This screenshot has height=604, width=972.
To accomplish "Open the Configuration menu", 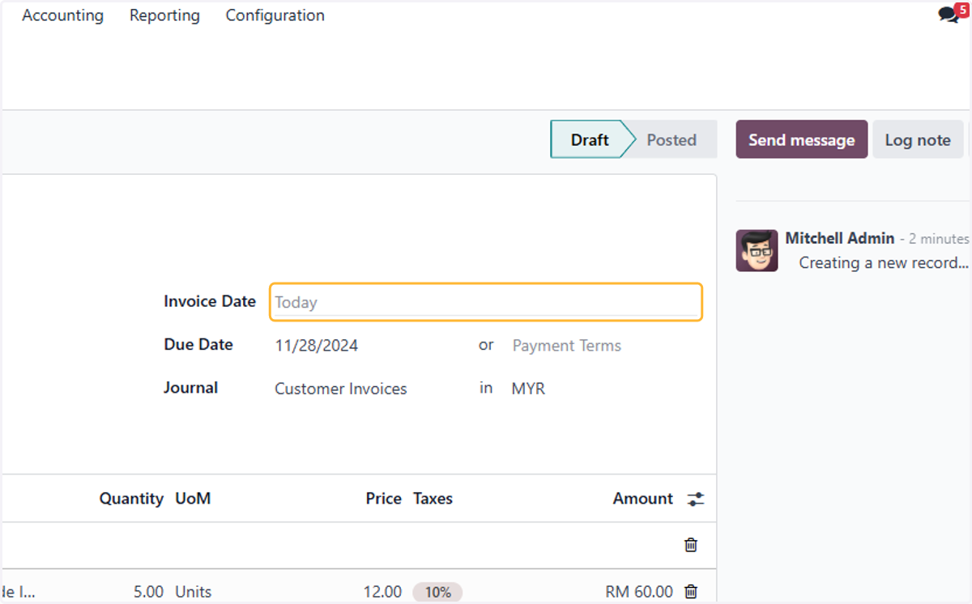I will click(x=275, y=15).
